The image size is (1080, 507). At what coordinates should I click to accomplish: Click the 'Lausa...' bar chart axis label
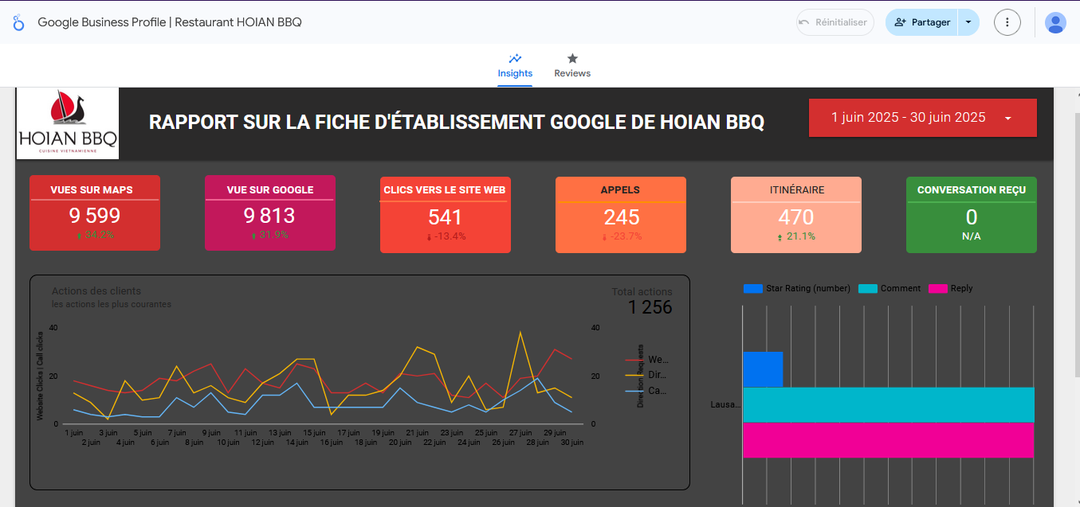click(x=725, y=405)
